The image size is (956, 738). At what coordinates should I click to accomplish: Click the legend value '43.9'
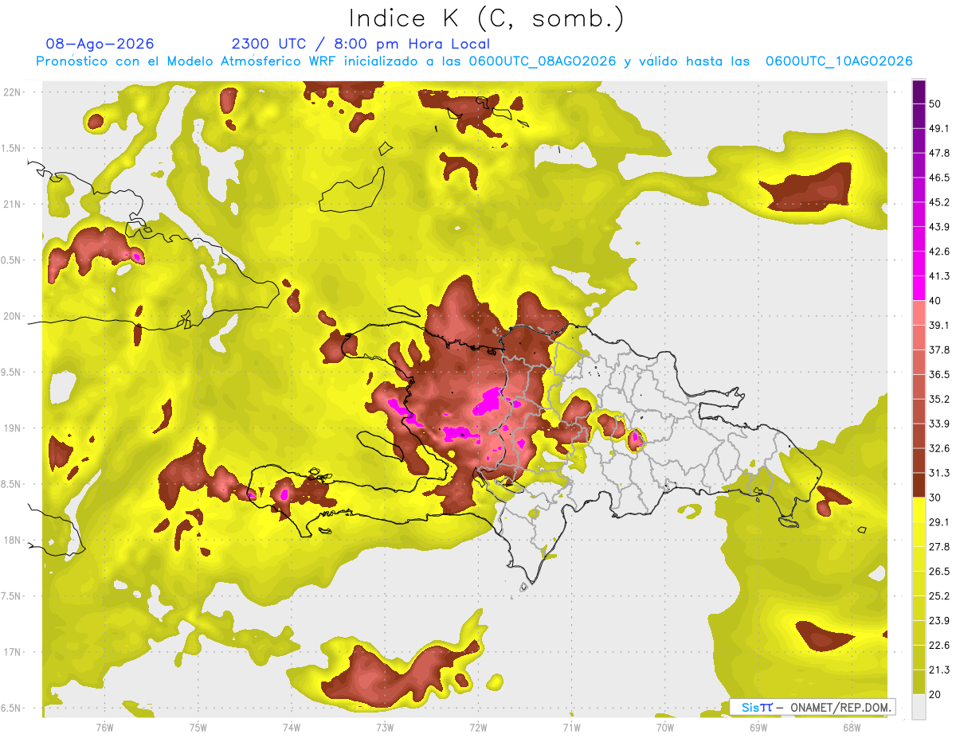tap(939, 227)
